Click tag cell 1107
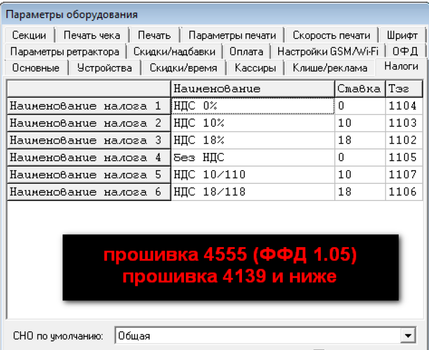The height and width of the screenshot is (350, 429). coord(404,175)
